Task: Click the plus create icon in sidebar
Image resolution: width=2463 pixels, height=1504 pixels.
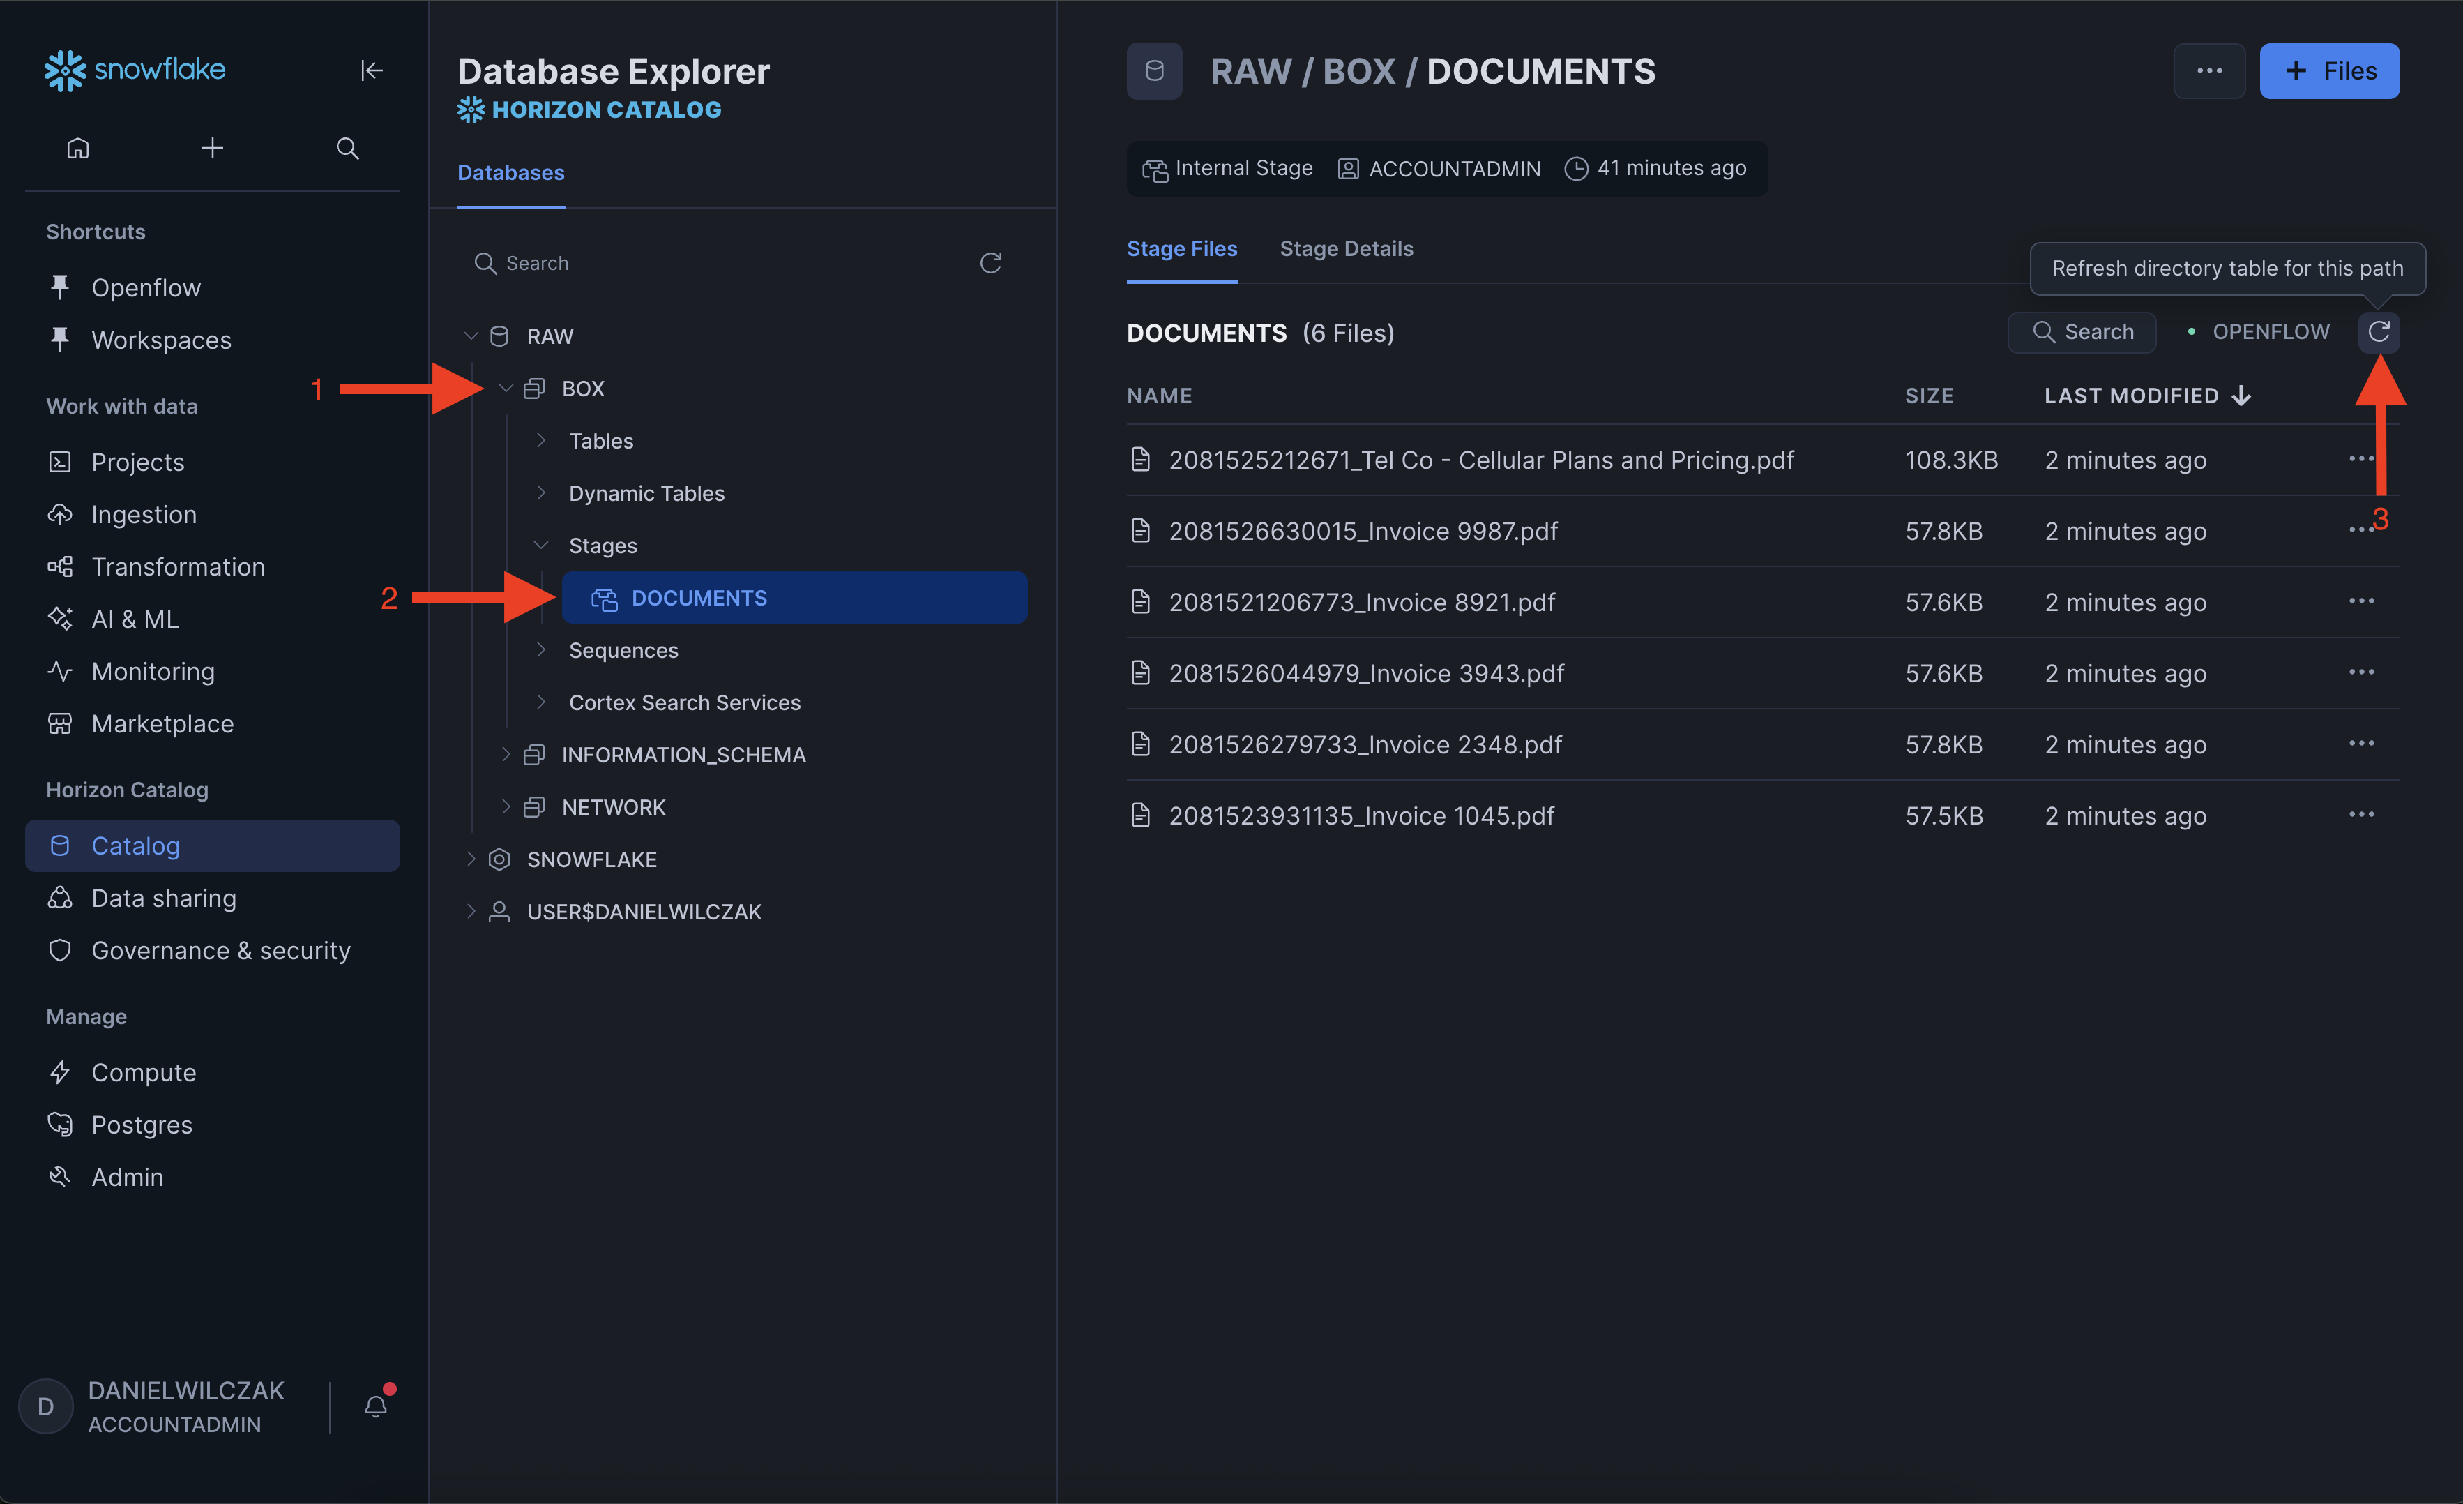Action: pos(212,148)
